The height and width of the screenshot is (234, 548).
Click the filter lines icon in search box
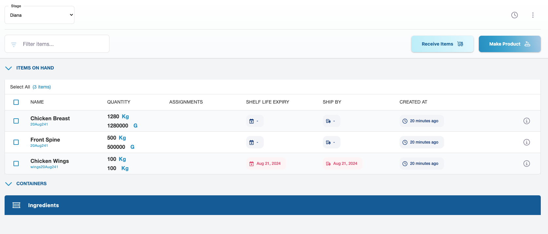[x=14, y=44]
